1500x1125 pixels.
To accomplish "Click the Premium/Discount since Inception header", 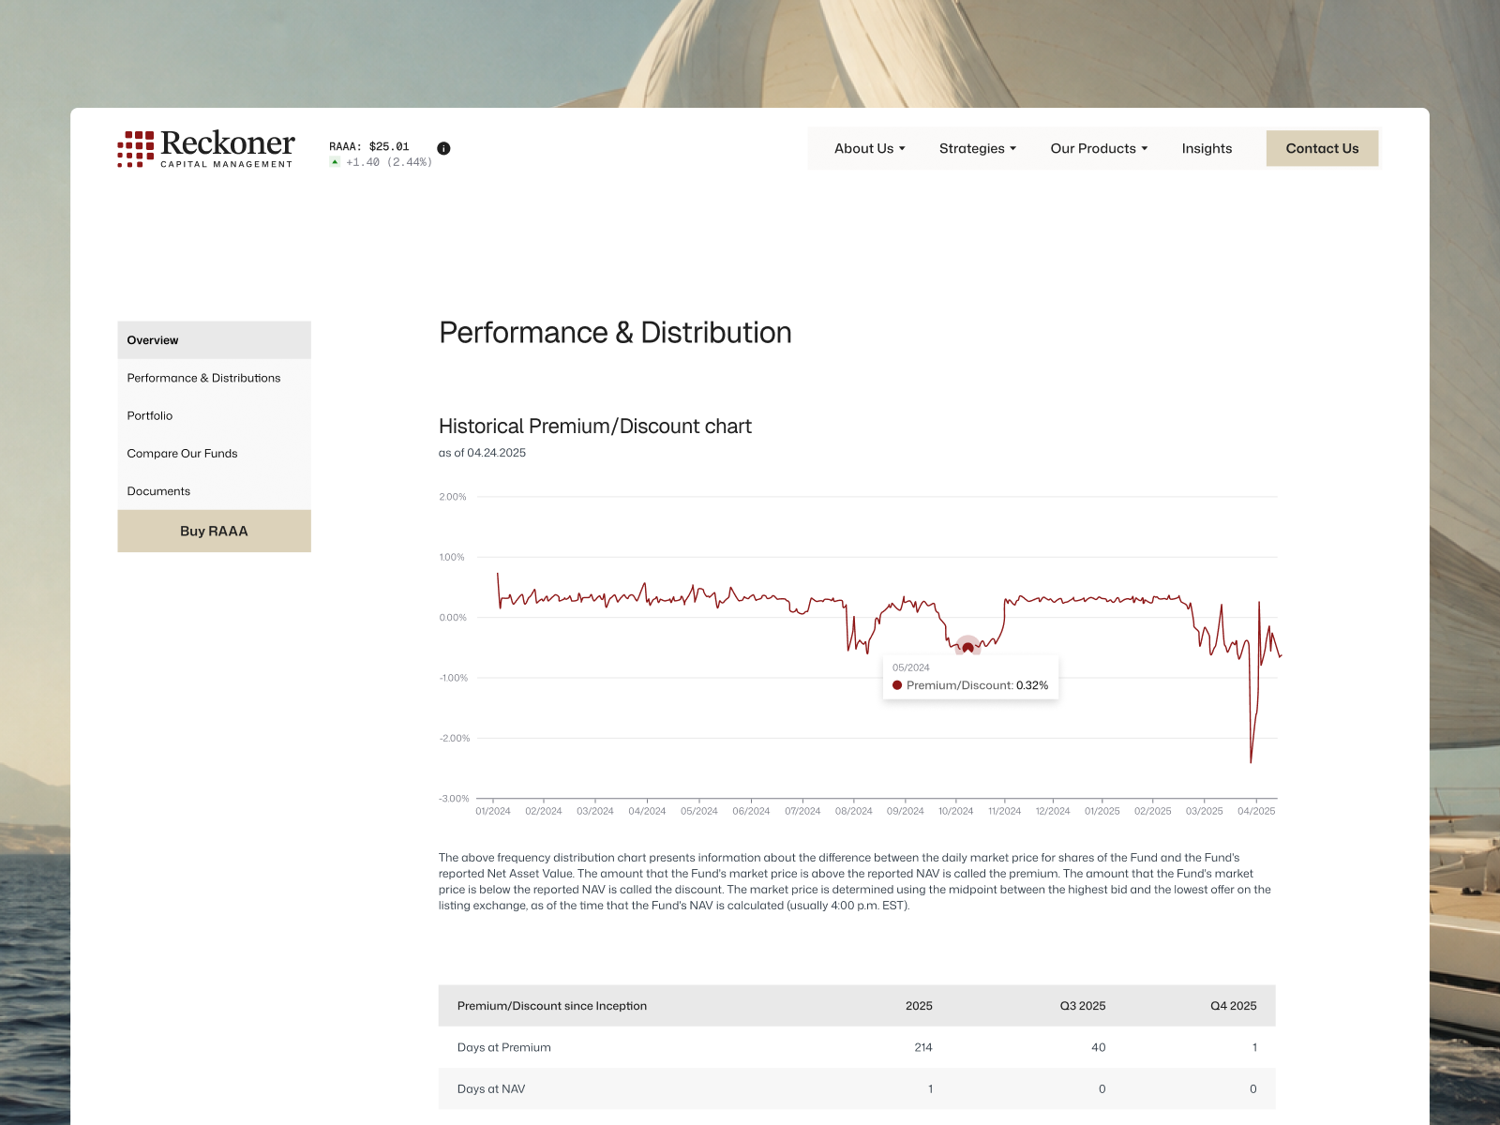I will [x=552, y=1006].
